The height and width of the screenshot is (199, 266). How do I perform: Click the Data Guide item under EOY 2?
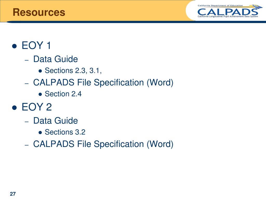click(x=56, y=121)
